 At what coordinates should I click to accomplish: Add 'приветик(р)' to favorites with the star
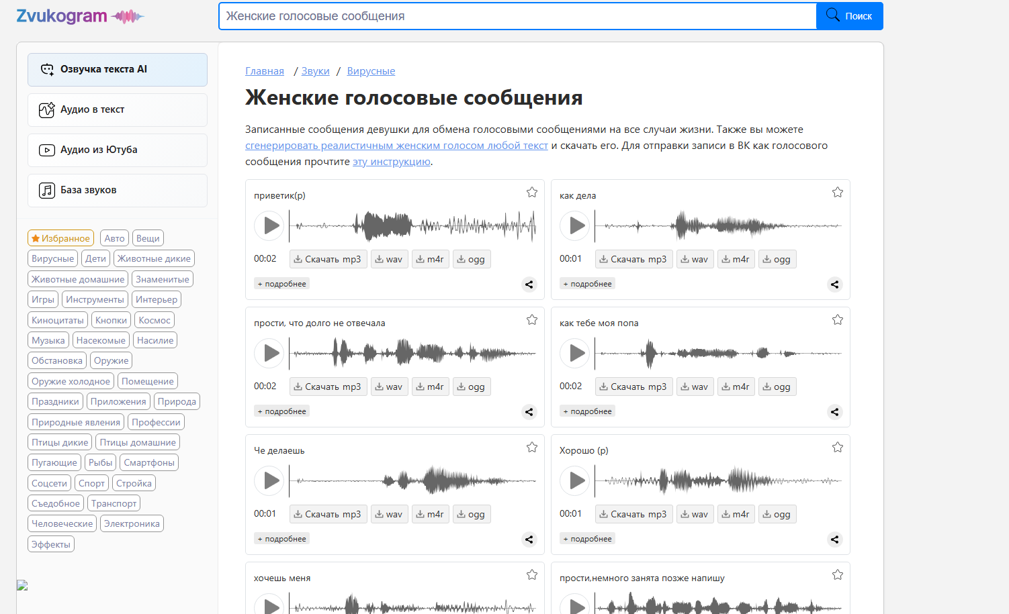(x=532, y=193)
